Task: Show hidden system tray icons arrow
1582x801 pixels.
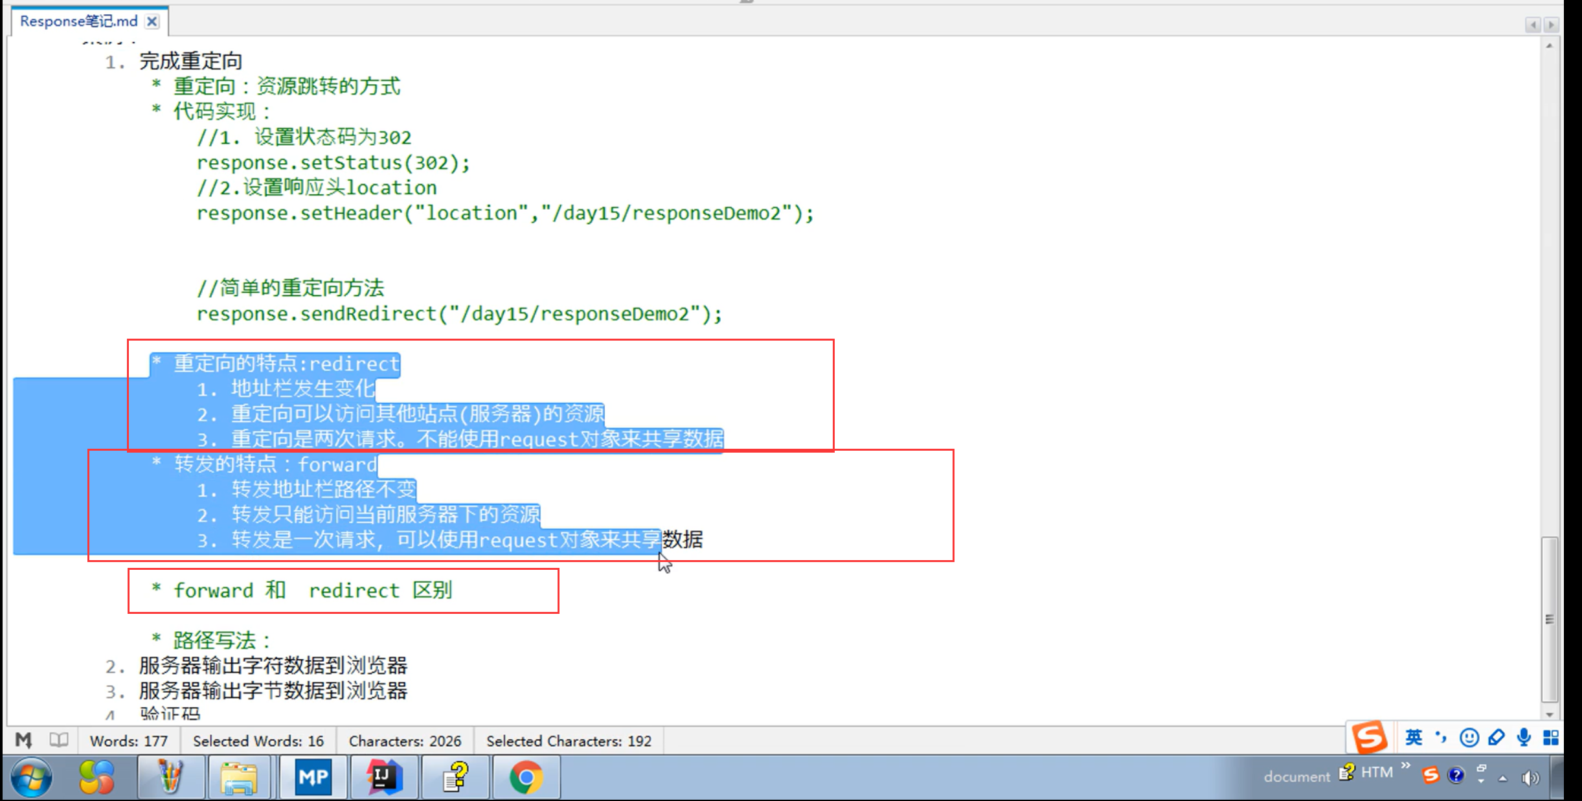Action: pos(1503,778)
